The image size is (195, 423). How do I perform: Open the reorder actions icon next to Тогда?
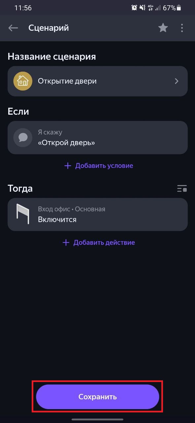[182, 189]
